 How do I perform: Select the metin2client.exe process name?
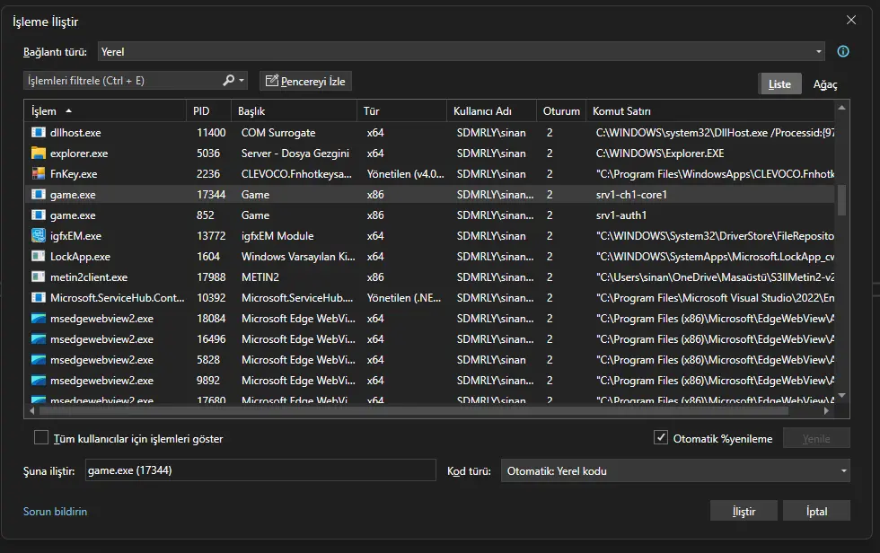pyautogui.click(x=89, y=277)
